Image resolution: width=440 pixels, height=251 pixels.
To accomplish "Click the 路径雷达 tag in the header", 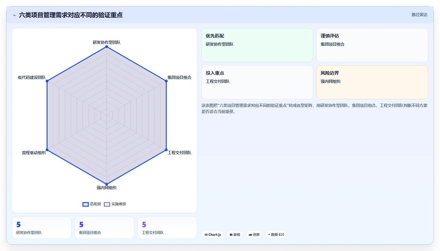I will coord(420,15).
